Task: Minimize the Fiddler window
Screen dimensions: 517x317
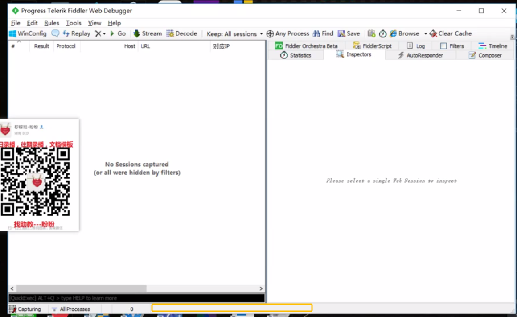Action: pos(459,11)
